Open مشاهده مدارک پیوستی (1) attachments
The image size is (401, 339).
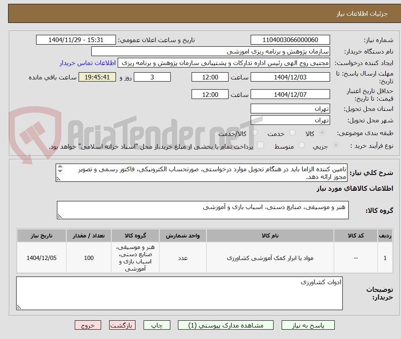pos(226,325)
